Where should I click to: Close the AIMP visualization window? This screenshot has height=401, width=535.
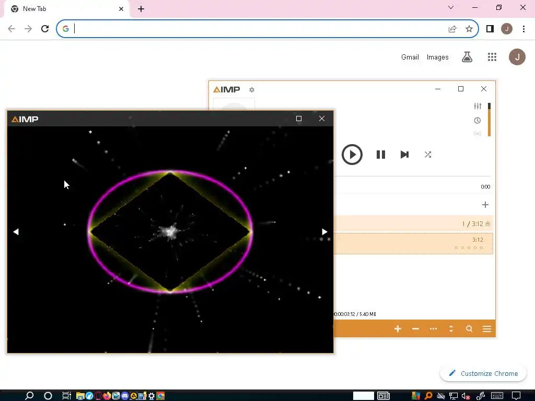click(322, 119)
